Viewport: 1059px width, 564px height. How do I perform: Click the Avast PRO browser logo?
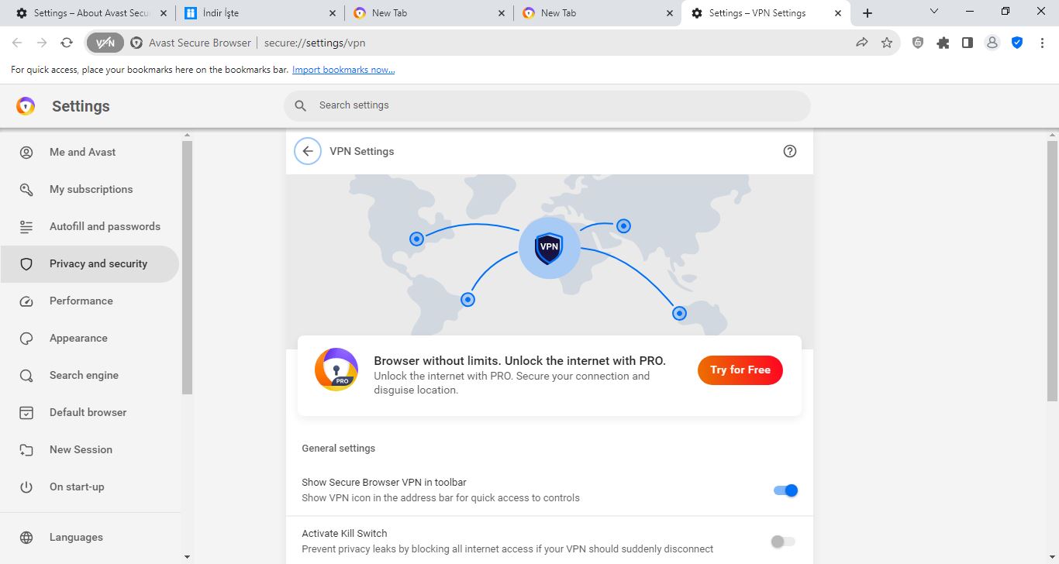(x=336, y=370)
